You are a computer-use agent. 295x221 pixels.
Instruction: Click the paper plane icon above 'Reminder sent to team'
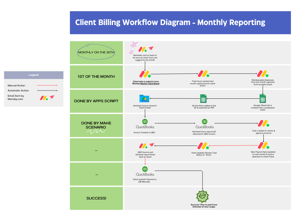pos(151,49)
